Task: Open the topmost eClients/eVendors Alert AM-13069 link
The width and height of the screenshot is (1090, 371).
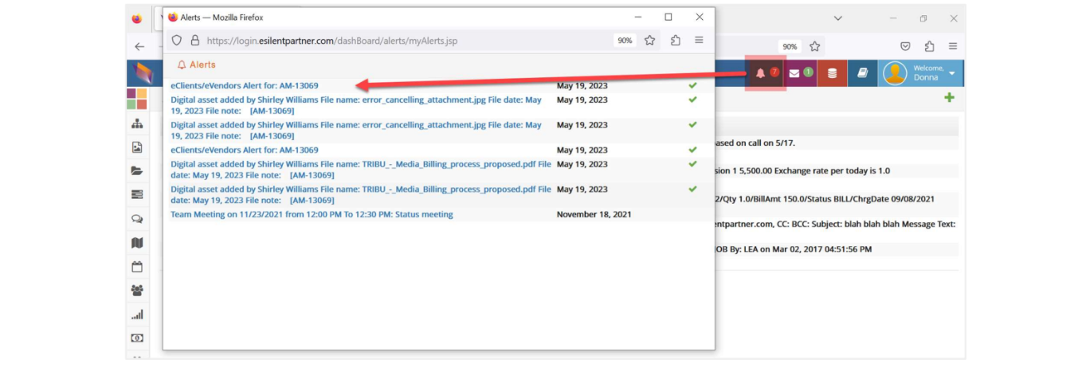Action: (245, 85)
